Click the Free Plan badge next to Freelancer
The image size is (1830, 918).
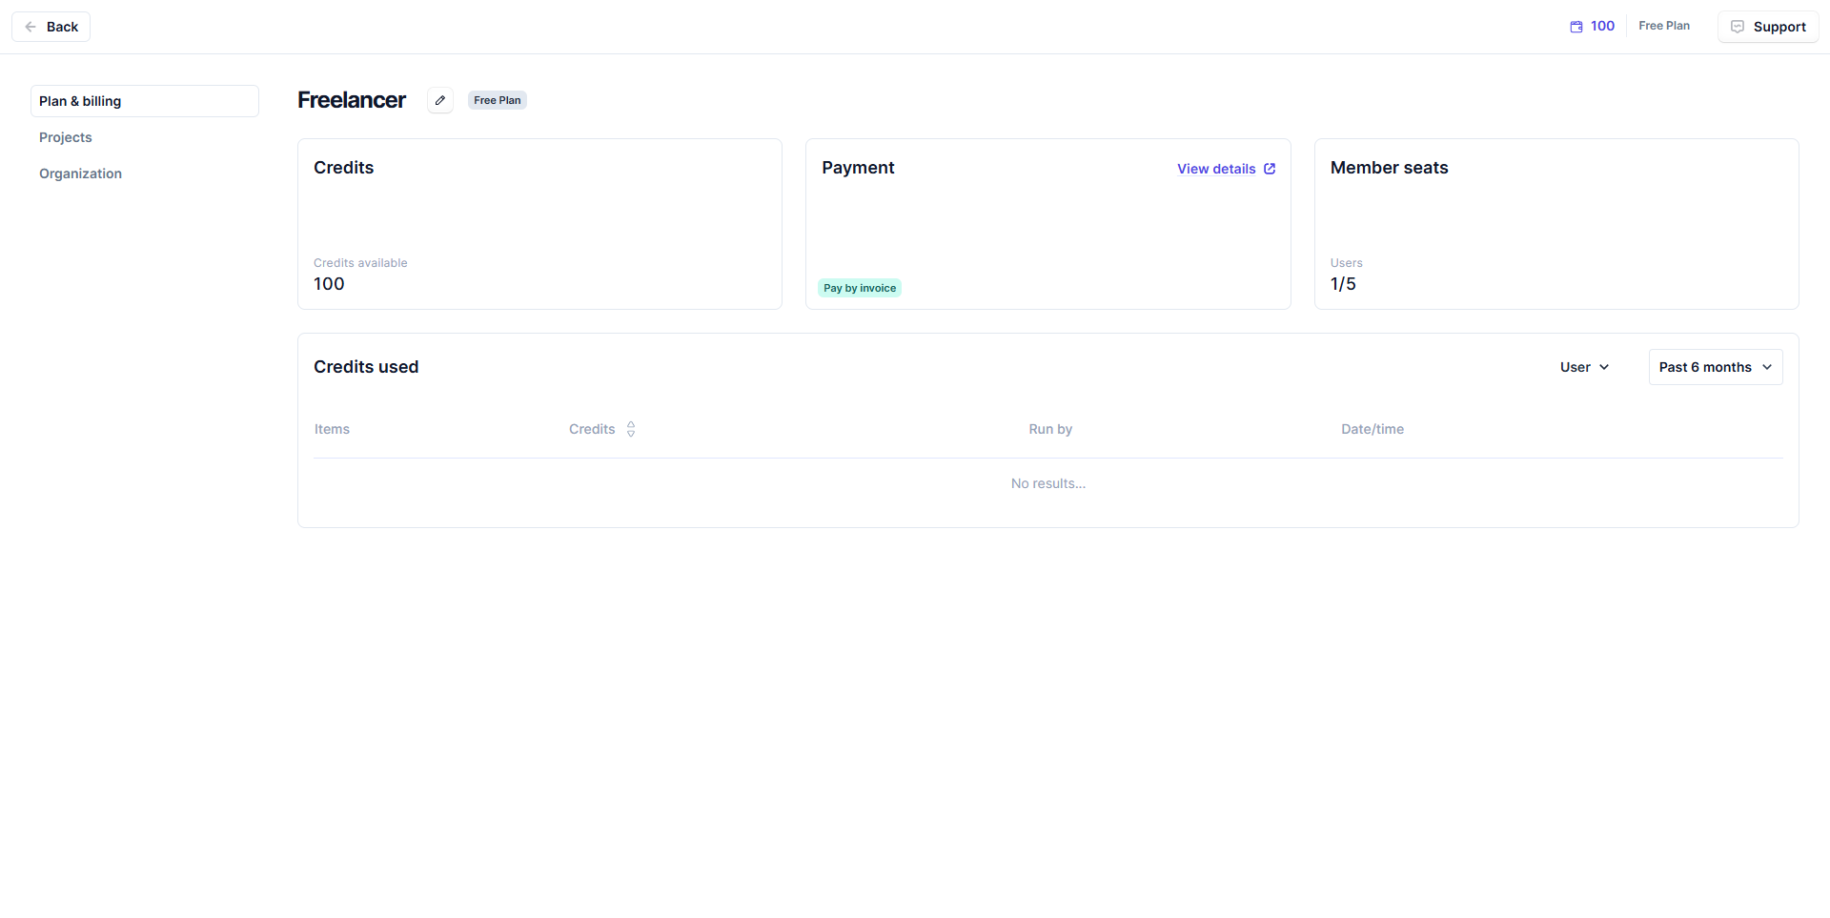[x=497, y=100]
